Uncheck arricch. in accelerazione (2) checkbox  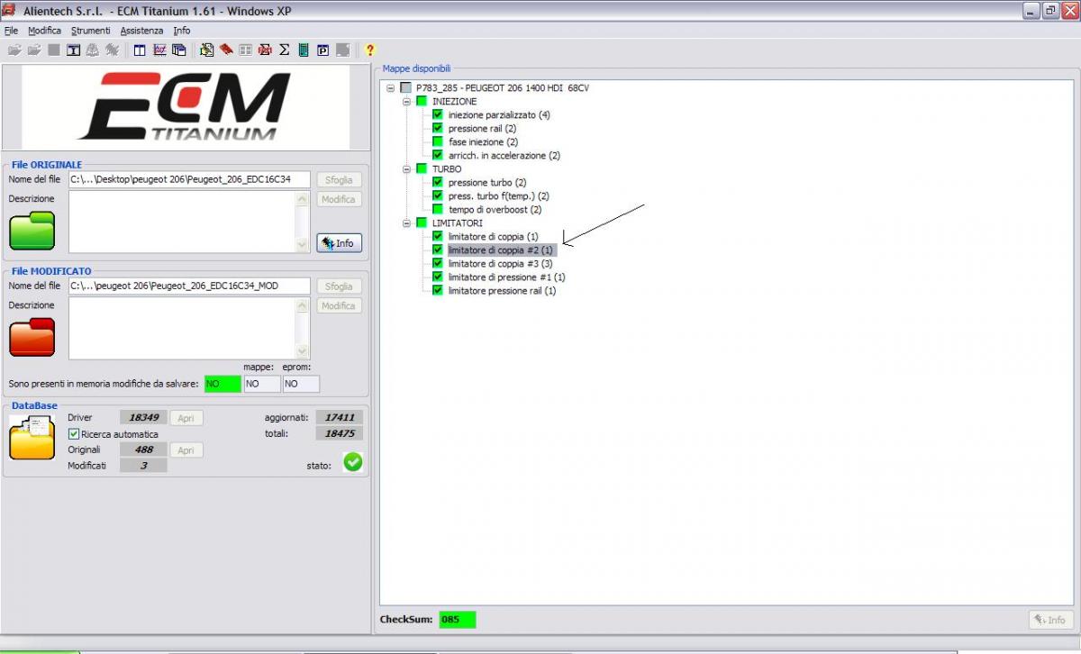(438, 156)
